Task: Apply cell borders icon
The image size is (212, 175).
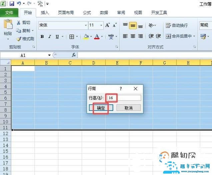Action: [x=72, y=37]
